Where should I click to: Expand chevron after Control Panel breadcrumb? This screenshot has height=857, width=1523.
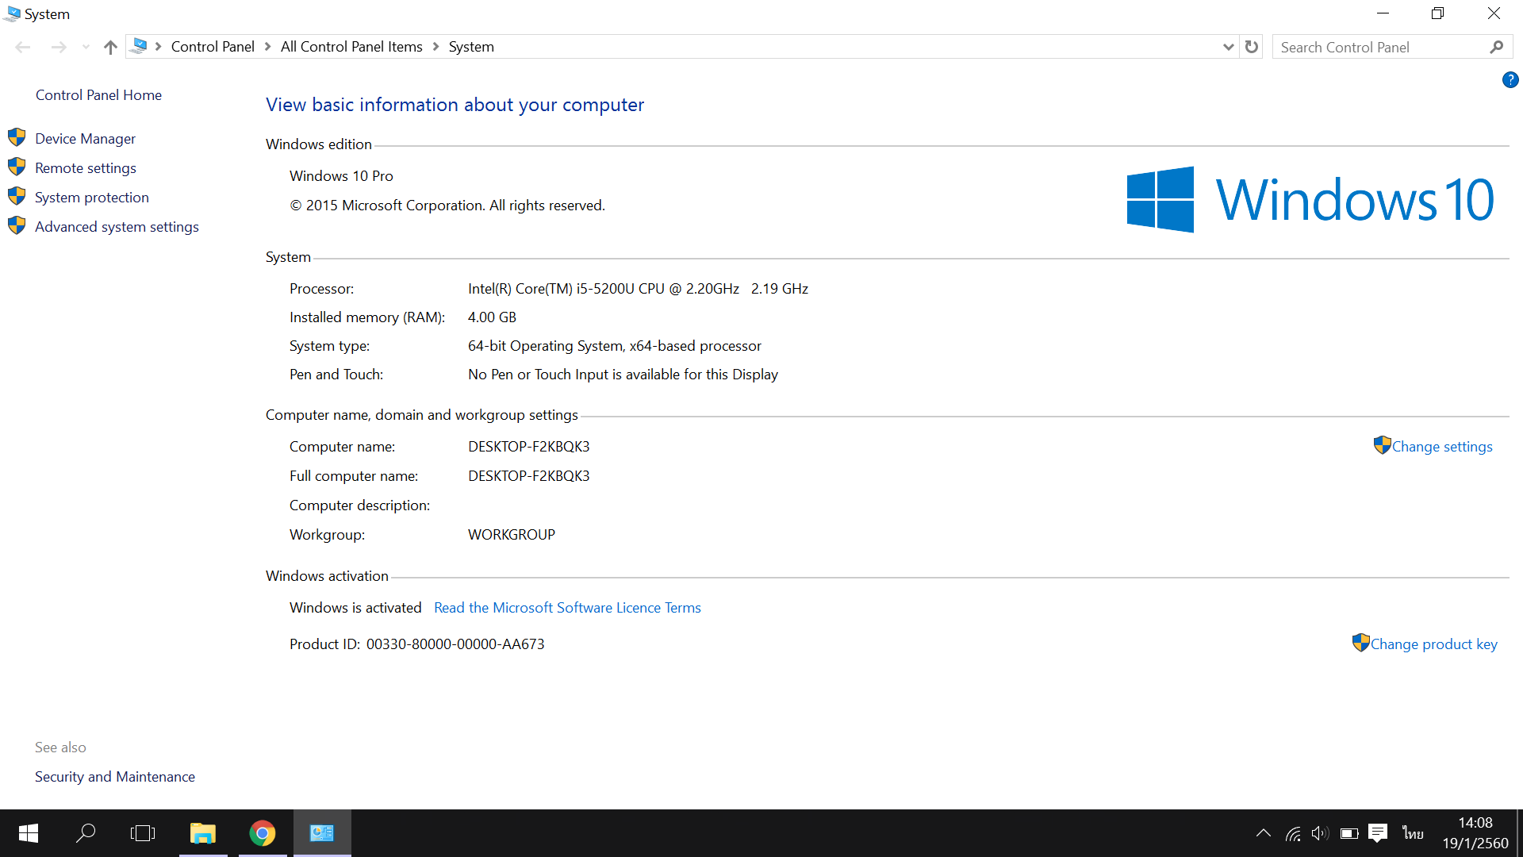click(268, 47)
